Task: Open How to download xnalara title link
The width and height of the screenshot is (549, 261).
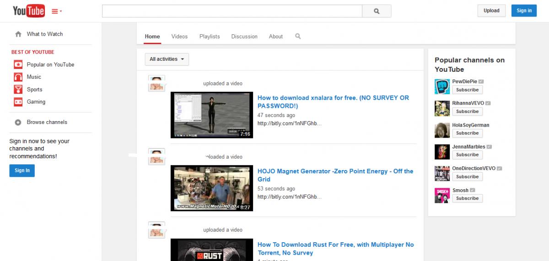Action: (x=333, y=101)
